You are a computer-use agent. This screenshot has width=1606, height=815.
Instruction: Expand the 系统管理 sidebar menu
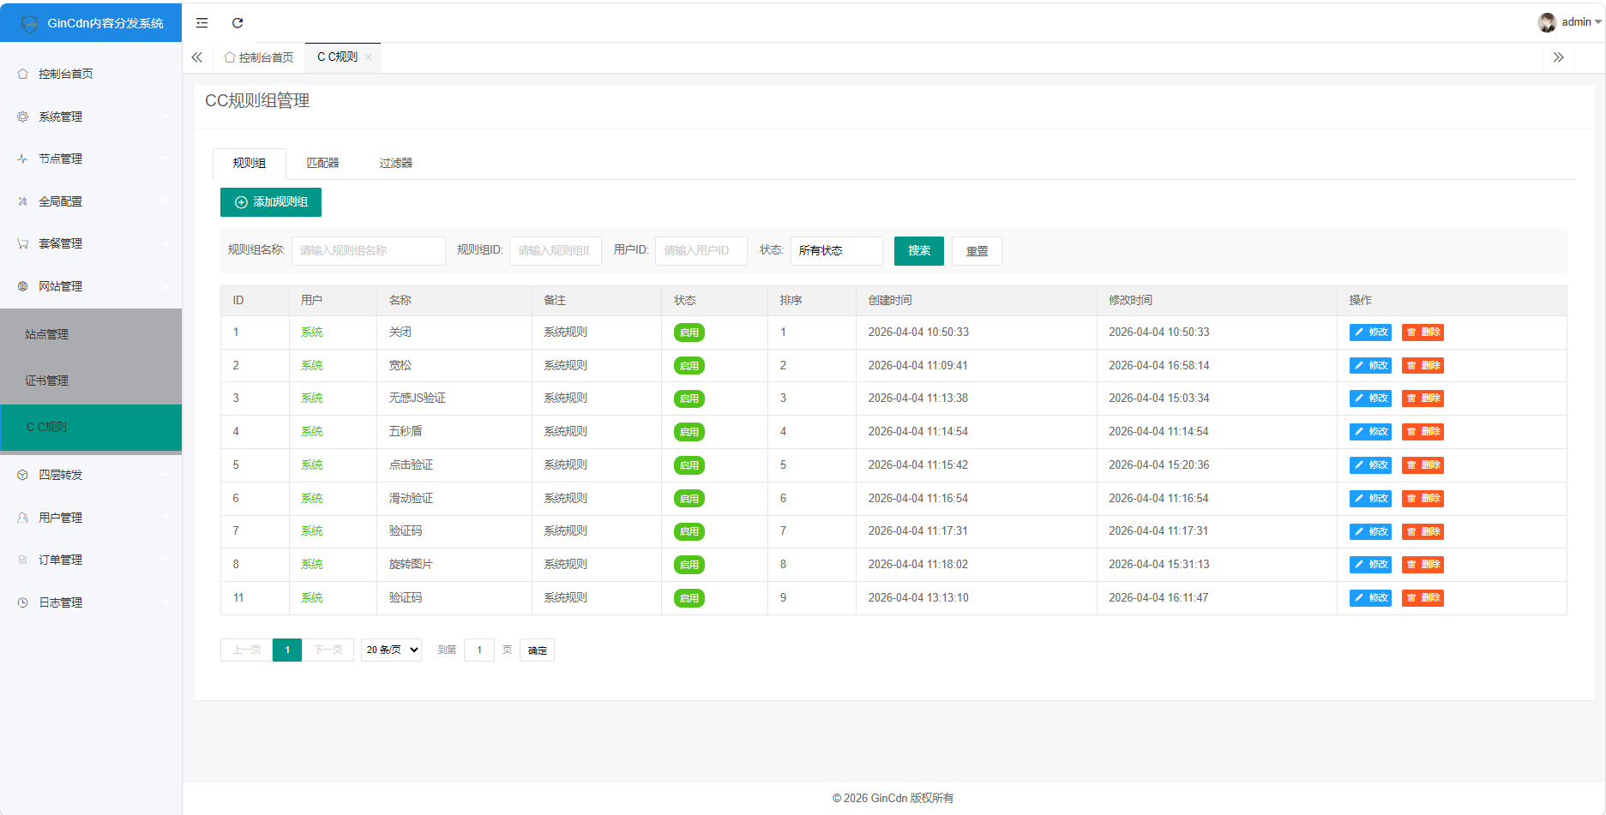coord(91,117)
